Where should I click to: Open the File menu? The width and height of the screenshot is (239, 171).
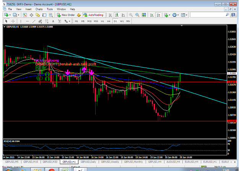click(x=10, y=9)
